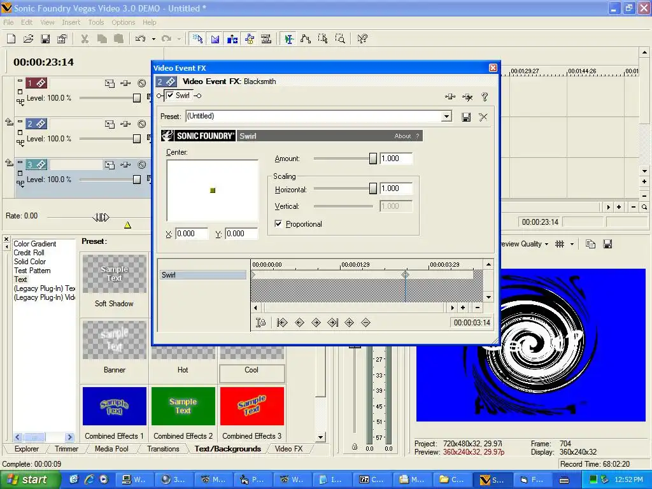Select the Swirl row in keyframe list
Viewport: 652px width, 489px height.
[203, 275]
